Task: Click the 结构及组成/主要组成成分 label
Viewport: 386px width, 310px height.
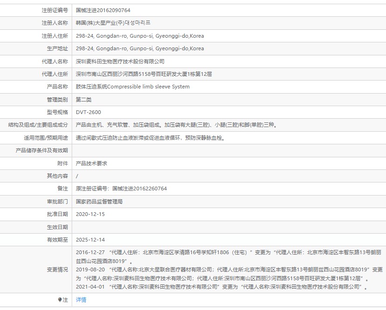Action: (x=38, y=125)
